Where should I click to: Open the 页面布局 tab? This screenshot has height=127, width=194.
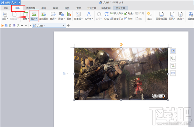tap(31, 8)
